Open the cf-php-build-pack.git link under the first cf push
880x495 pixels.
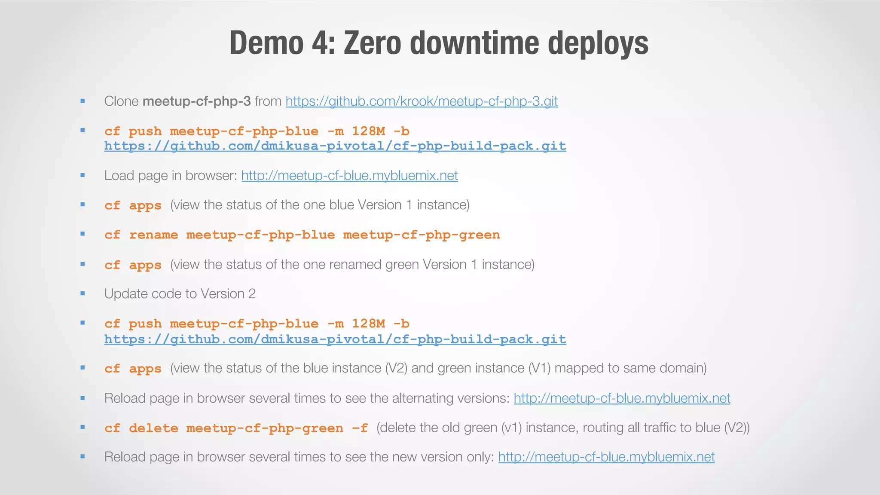[335, 146]
